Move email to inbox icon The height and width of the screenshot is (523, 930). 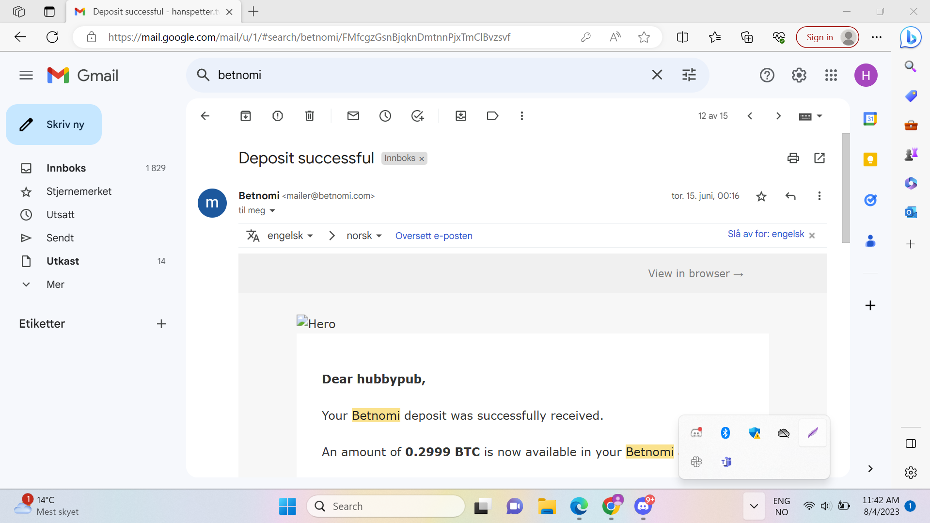point(461,116)
